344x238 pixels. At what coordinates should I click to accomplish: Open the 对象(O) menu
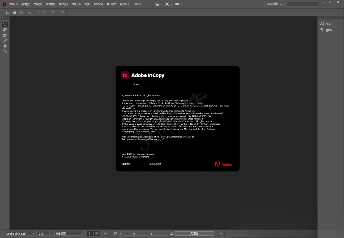click(76, 4)
